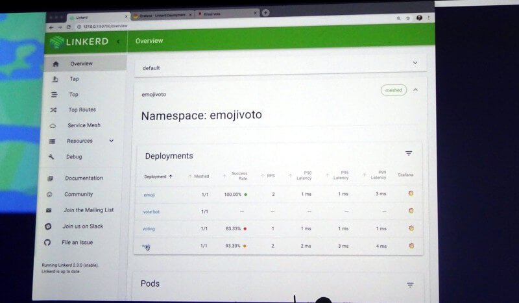This screenshot has height=303, width=519.
Task: Select the mailing list envelope icon
Action: pyautogui.click(x=49, y=210)
